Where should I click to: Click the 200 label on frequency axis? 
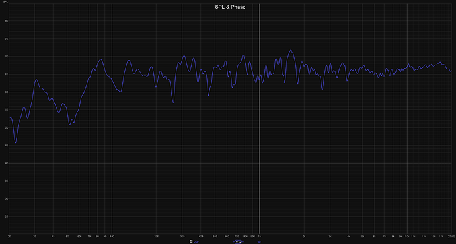(157, 237)
